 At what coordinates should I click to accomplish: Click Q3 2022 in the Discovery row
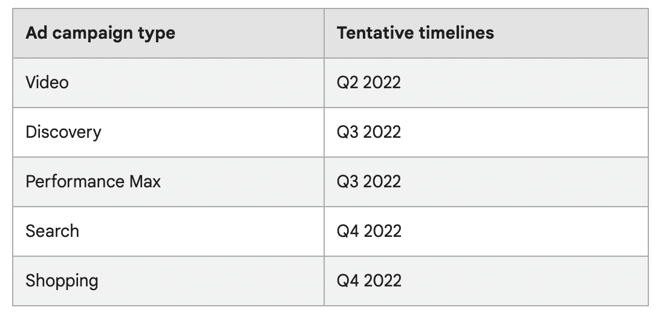click(369, 132)
